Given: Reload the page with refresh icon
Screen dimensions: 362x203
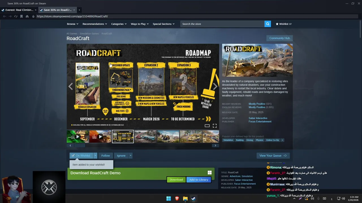Looking at the screenshot, I should (x=16, y=16).
